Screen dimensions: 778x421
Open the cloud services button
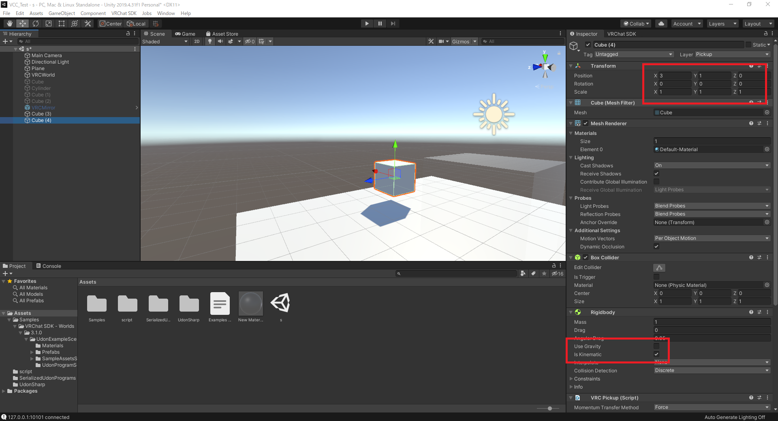tap(661, 24)
